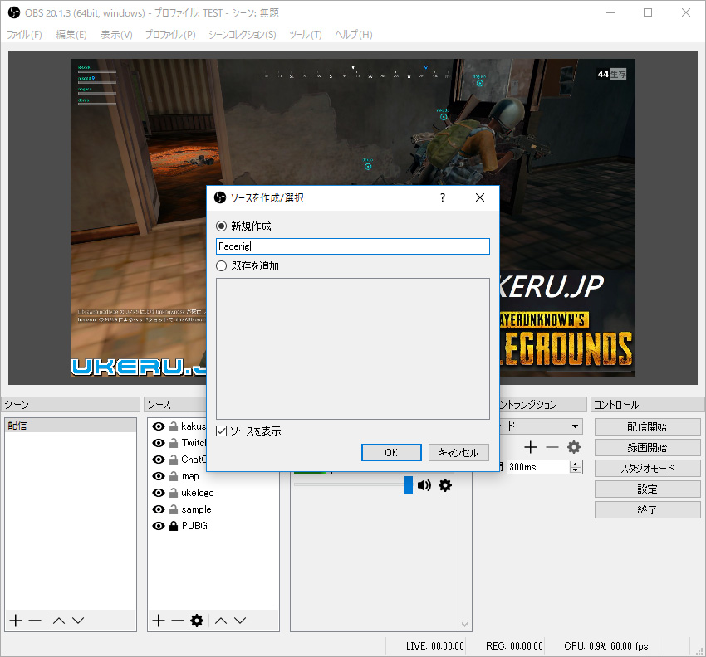Toggle visibility of the kakus source
The width and height of the screenshot is (706, 657).
pyautogui.click(x=158, y=426)
